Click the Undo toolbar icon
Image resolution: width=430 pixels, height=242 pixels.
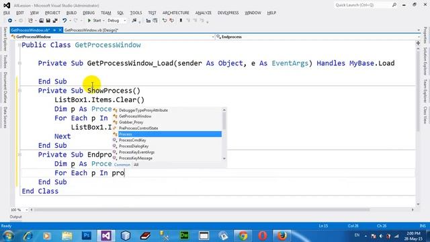tap(64, 21)
